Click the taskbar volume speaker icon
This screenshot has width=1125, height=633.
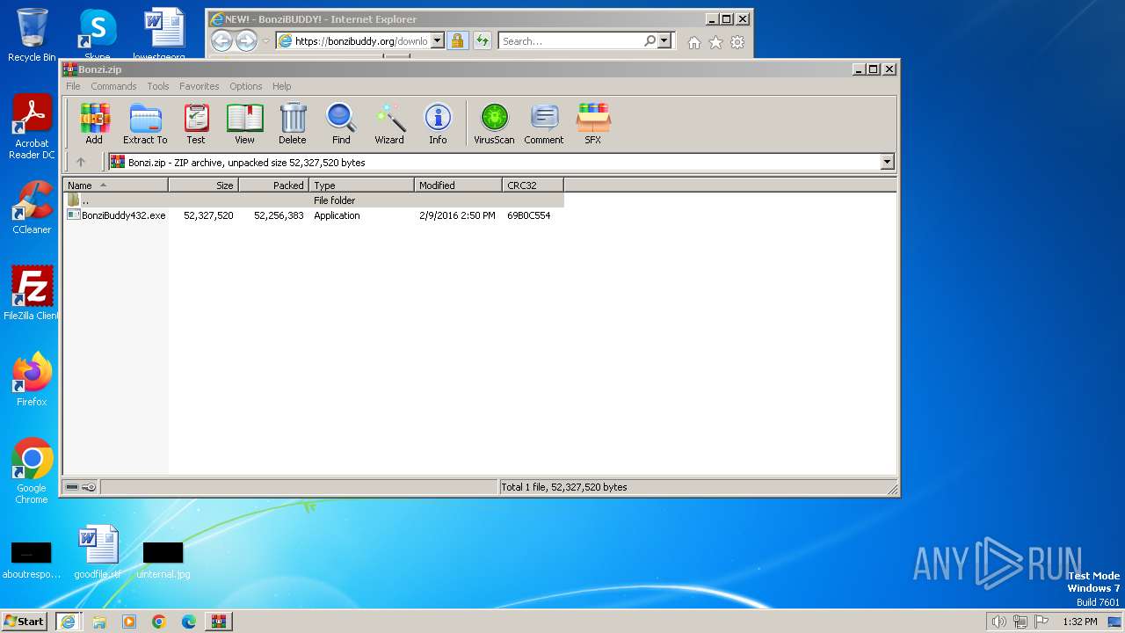[998, 622]
